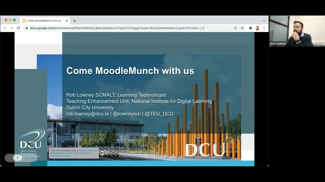Click the rob.lowney@dcu.ie contact line
Image resolution: width=325 pixels, height=182 pixels.
[120, 114]
